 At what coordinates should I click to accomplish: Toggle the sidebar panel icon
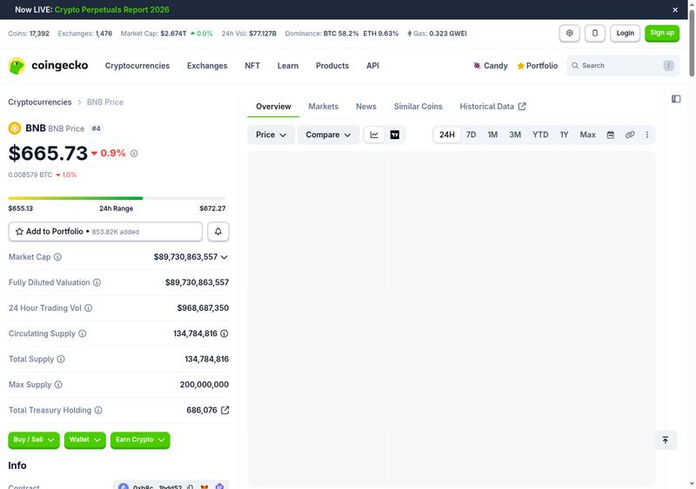(x=676, y=99)
